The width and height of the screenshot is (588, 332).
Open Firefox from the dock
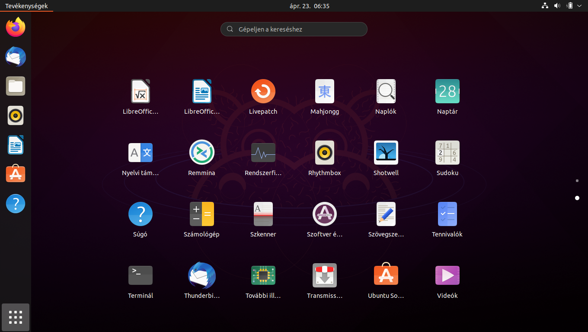click(16, 27)
